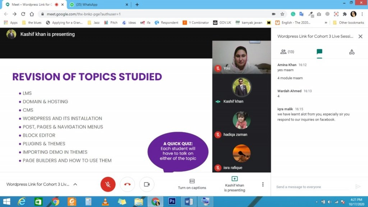
Task: Open the Respondent bookmark
Action: (x=166, y=23)
